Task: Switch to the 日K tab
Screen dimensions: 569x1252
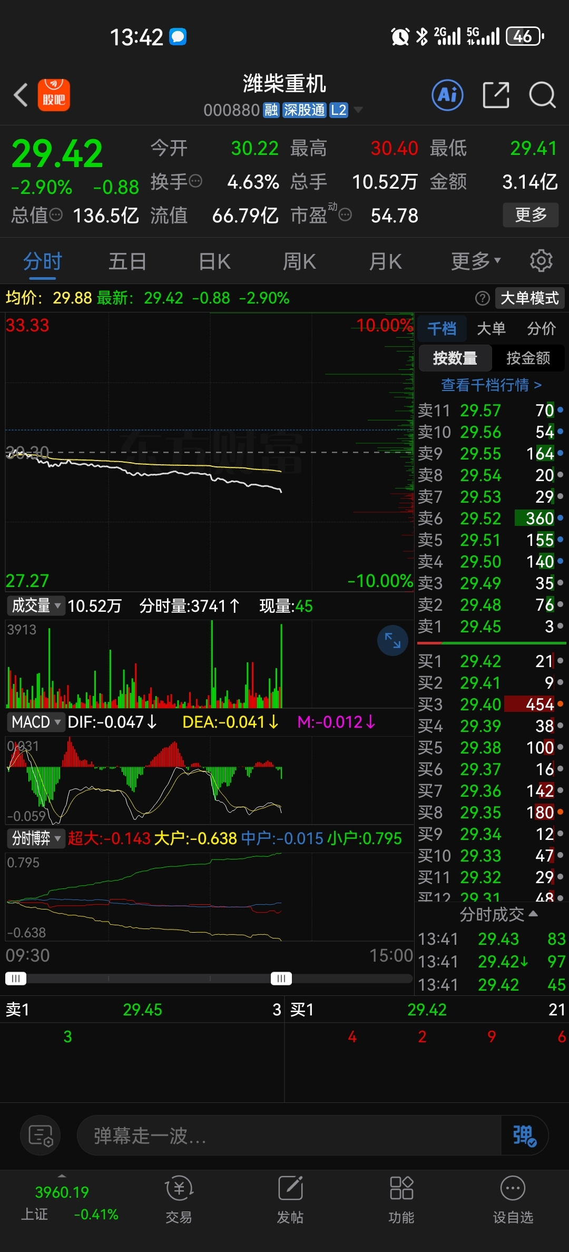Action: pyautogui.click(x=214, y=261)
